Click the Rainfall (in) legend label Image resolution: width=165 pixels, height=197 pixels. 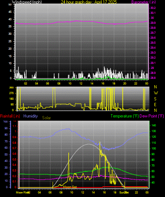click(10, 116)
